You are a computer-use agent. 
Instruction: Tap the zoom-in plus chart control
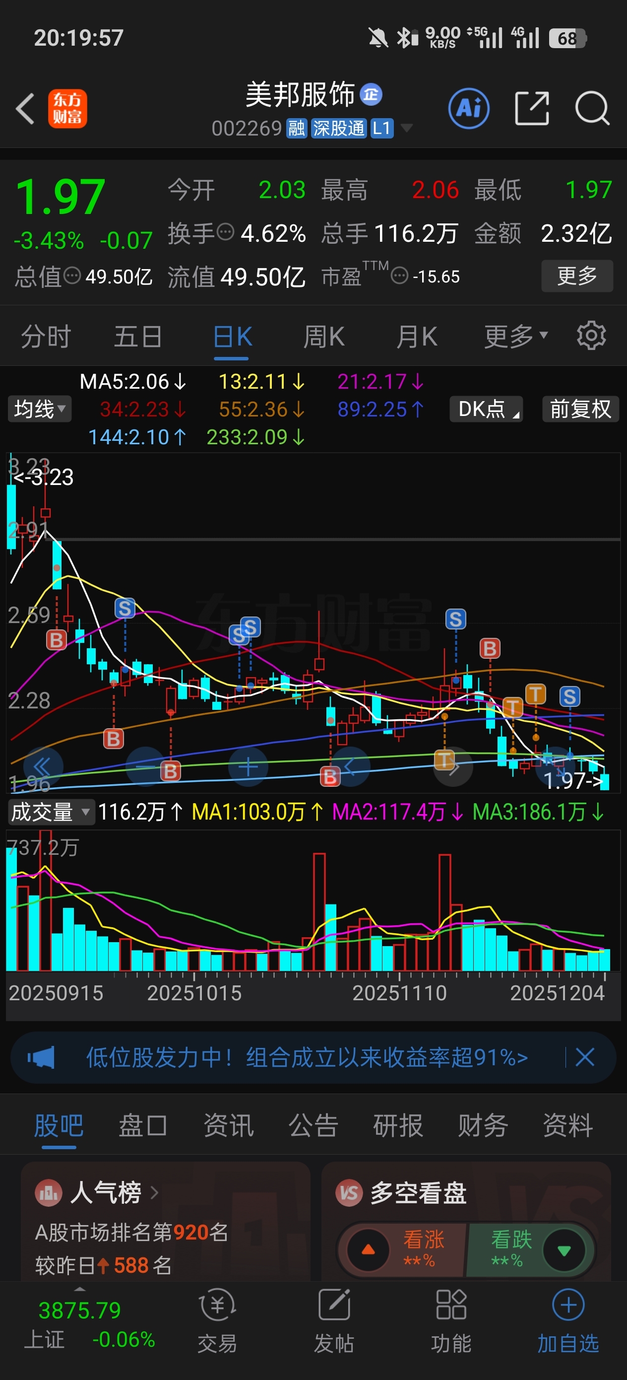(x=248, y=766)
